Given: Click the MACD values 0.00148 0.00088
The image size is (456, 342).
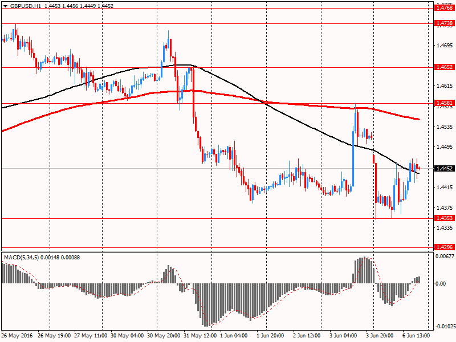Looking at the screenshot, I should tap(60, 258).
